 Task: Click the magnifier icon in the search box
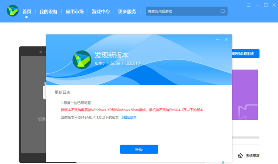pyautogui.click(x=222, y=11)
